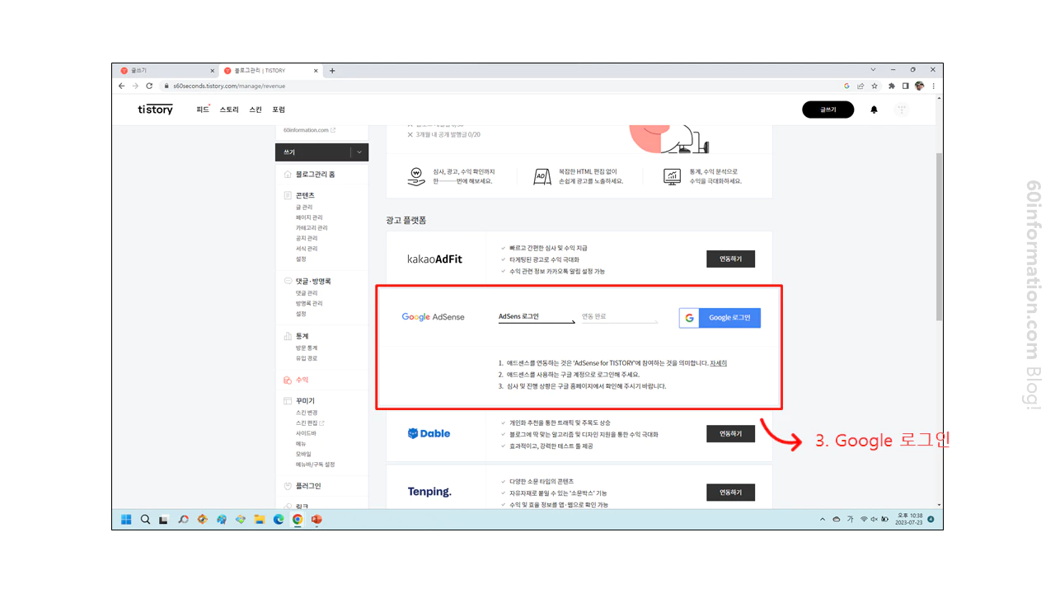Reload the page with the refresh icon
This screenshot has height=593, width=1055.
tap(149, 86)
